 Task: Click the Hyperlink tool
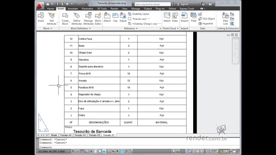point(206,24)
